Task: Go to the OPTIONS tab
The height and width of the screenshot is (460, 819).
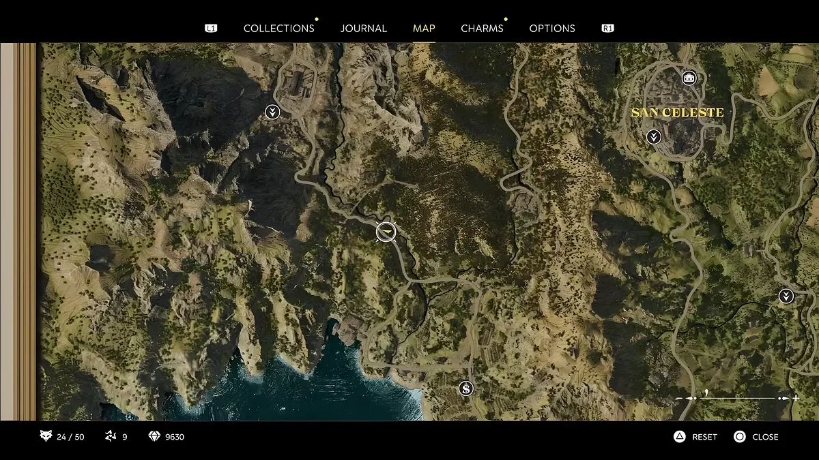Action: click(x=552, y=28)
